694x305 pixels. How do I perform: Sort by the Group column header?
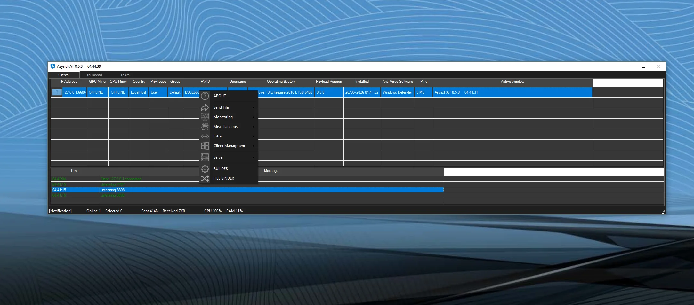tap(175, 82)
